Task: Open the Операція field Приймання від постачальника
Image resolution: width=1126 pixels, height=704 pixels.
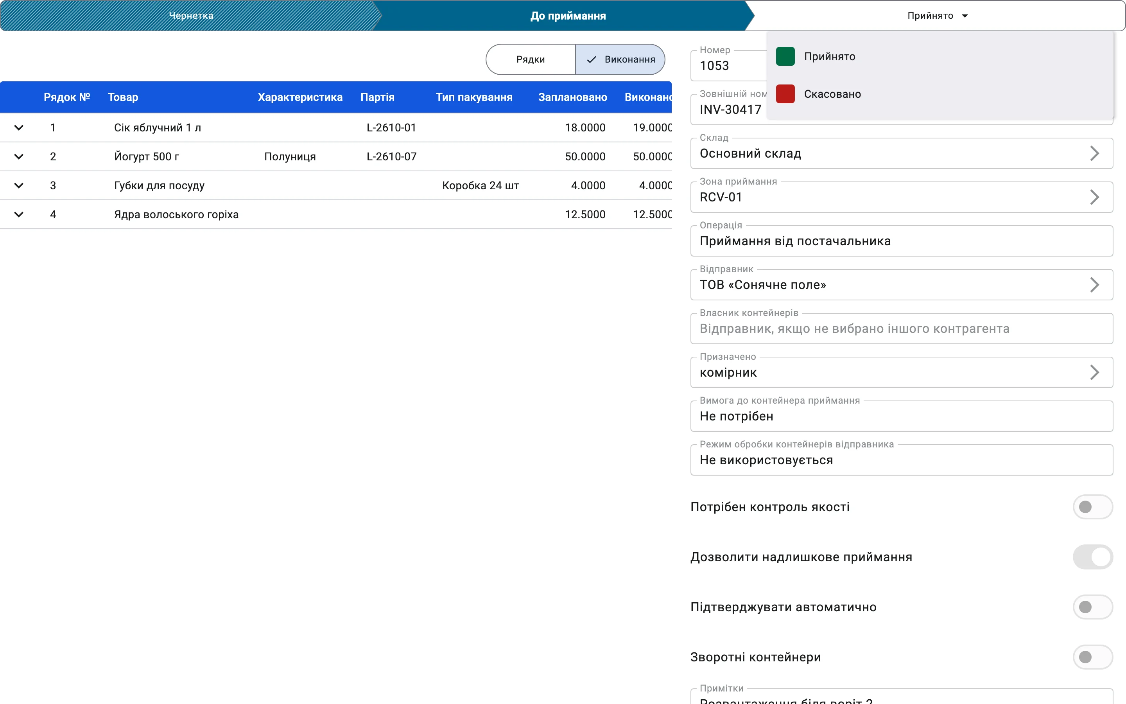Action: point(902,241)
